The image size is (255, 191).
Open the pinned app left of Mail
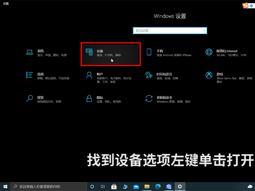(x=125, y=187)
